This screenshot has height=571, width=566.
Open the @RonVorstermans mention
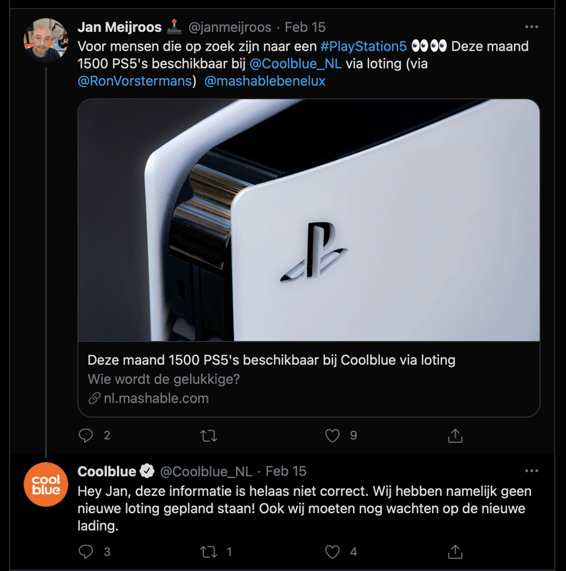pos(135,81)
